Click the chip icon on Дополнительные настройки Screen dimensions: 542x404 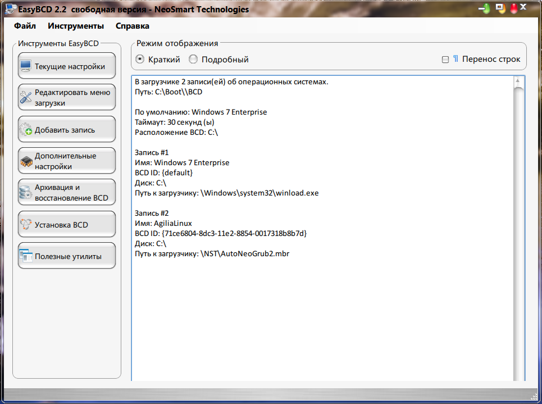(x=26, y=161)
